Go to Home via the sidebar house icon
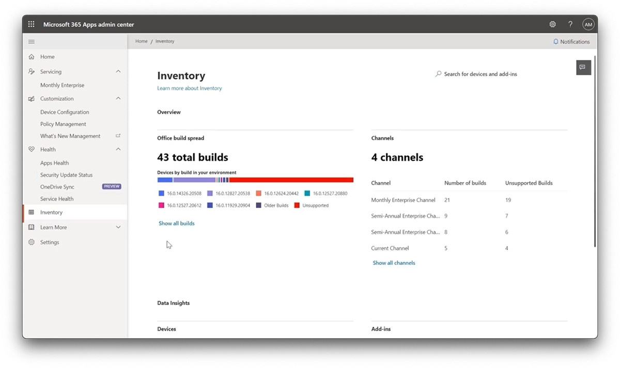The width and height of the screenshot is (620, 368). 32,57
